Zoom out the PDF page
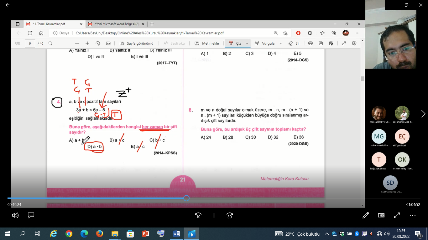Image resolution: width=428 pixels, height=240 pixels. coord(77,43)
